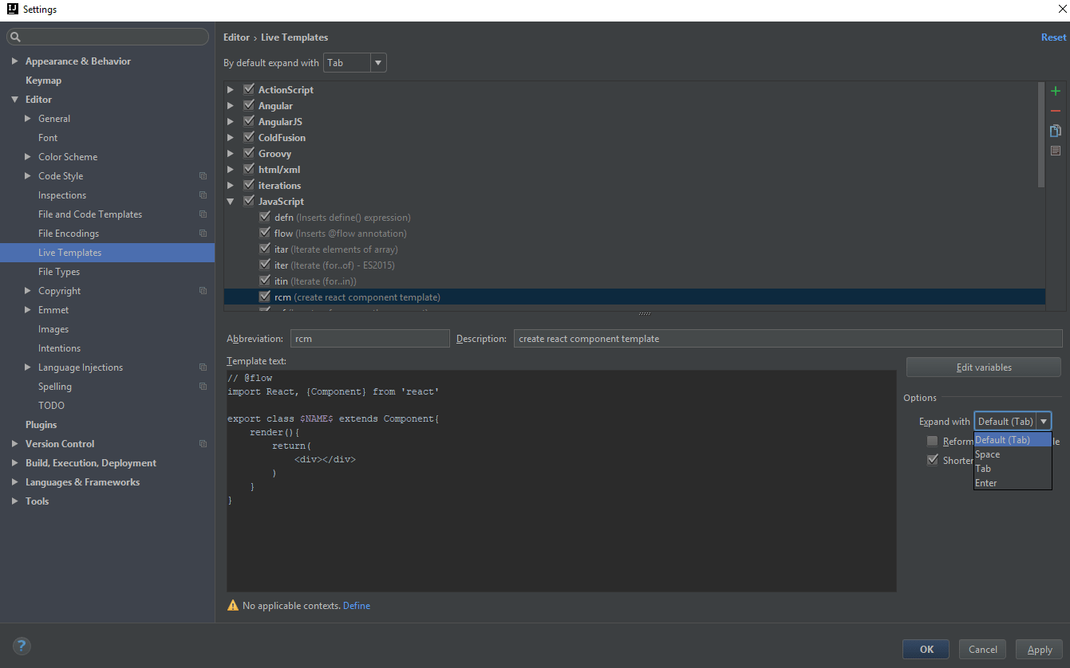Click the Define contexts link
Image resolution: width=1070 pixels, height=668 pixels.
(356, 605)
